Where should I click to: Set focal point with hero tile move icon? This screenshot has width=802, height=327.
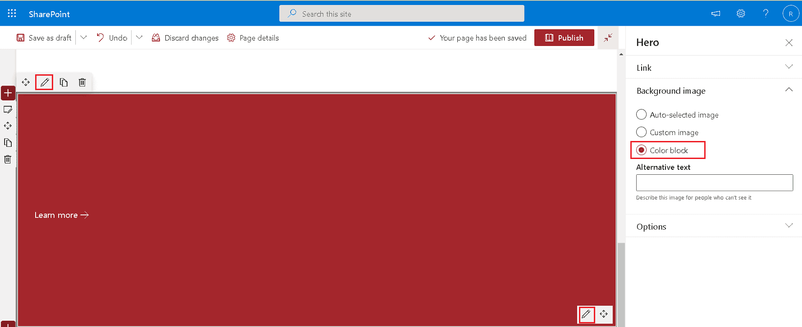[604, 314]
